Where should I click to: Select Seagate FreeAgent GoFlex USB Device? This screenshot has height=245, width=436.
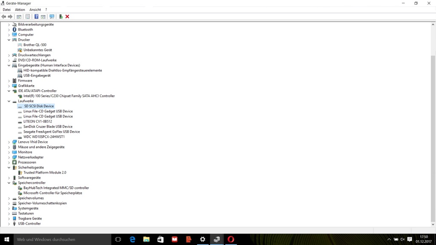52,132
